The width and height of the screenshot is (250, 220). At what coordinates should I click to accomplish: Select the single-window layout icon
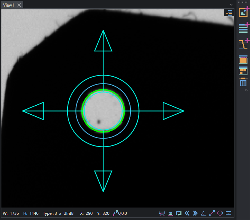pos(243,60)
